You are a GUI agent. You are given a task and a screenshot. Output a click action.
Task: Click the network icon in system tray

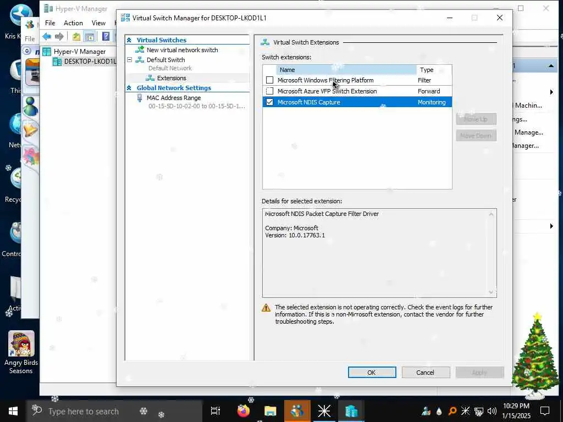(479, 411)
